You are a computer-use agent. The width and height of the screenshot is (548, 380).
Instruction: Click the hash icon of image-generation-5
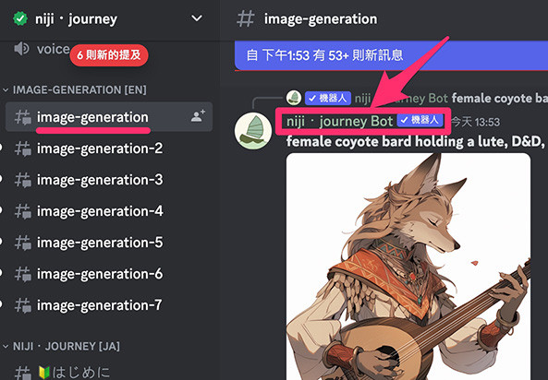point(23,243)
